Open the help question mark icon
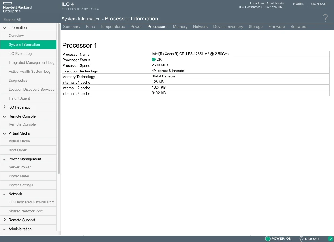 [x=325, y=18]
